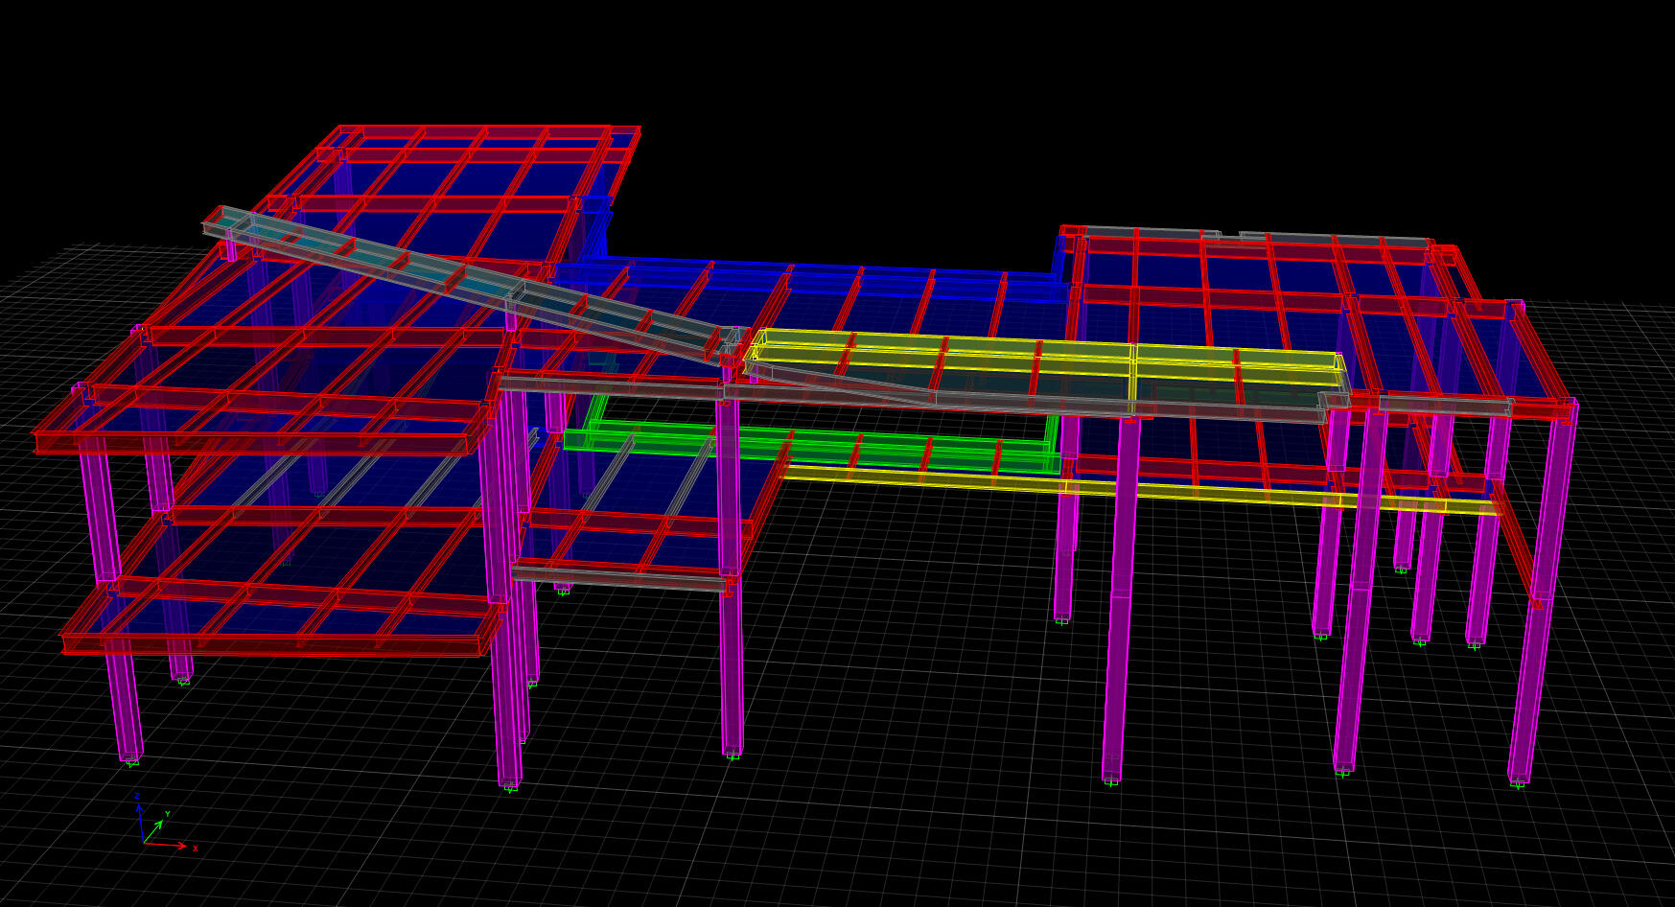Select the far-right front magenta column
1675x907 pixels.
pyautogui.click(x=1534, y=671)
